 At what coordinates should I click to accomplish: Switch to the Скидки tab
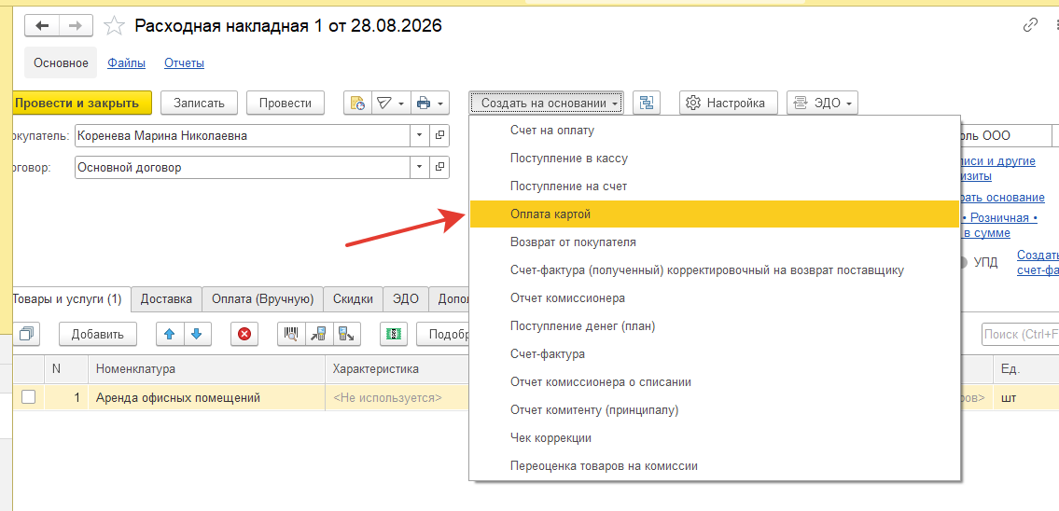point(354,299)
